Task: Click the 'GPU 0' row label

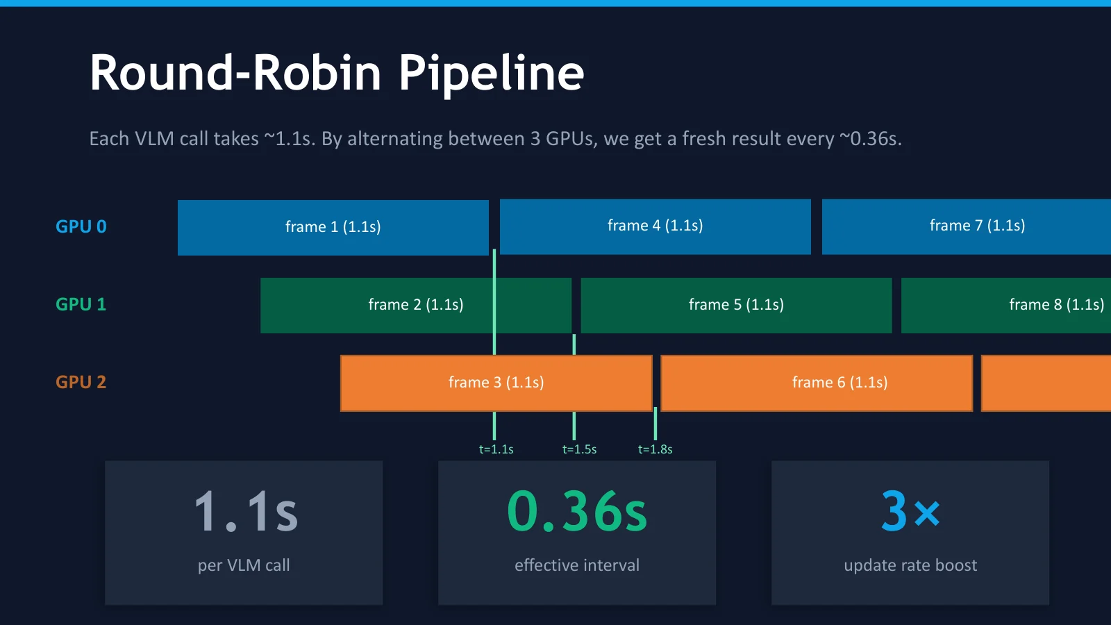Action: 81,226
